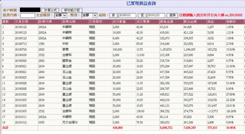Click total quantity 426,000

coord(118,128)
